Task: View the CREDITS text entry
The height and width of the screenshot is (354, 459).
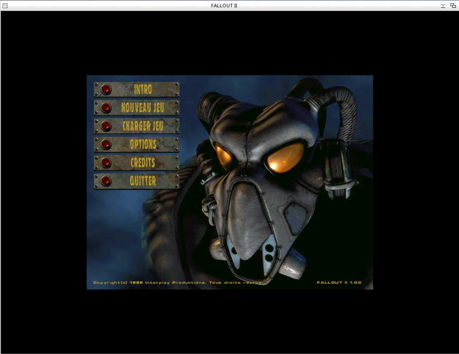Action: [143, 163]
